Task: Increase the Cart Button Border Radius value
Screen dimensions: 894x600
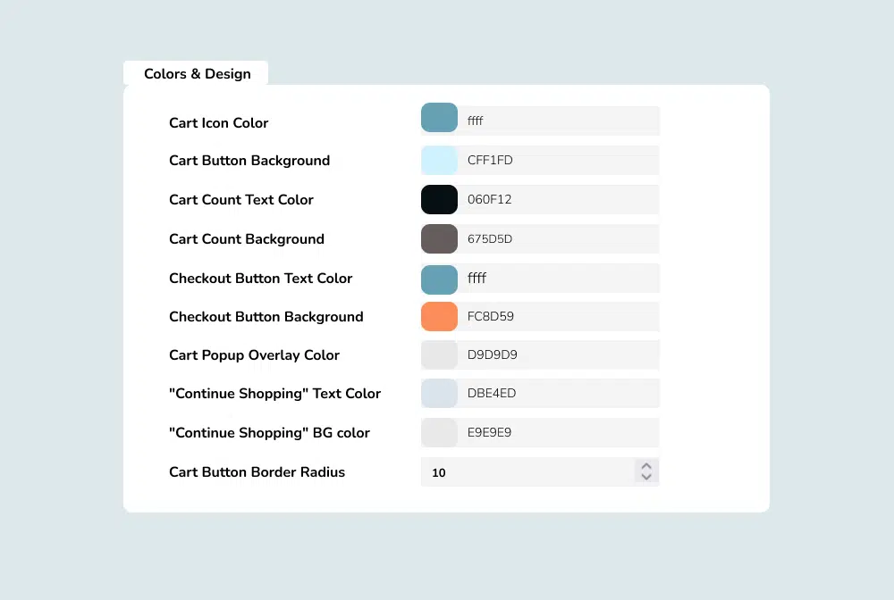Action: pyautogui.click(x=646, y=466)
